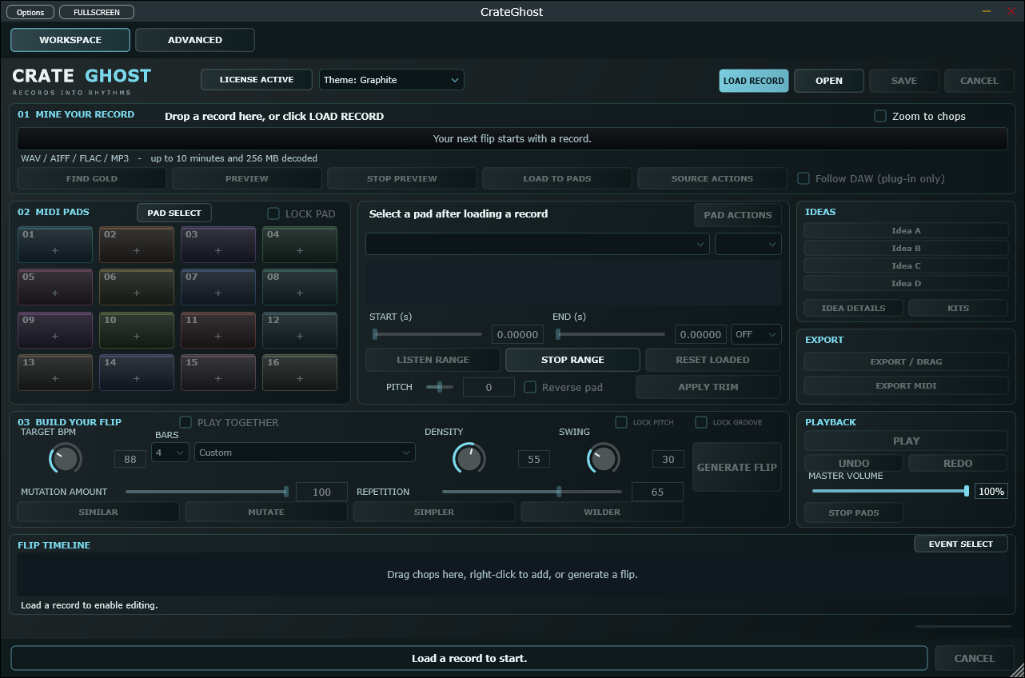Click the LICENSE ACTIVE button
1025x678 pixels.
tap(257, 80)
